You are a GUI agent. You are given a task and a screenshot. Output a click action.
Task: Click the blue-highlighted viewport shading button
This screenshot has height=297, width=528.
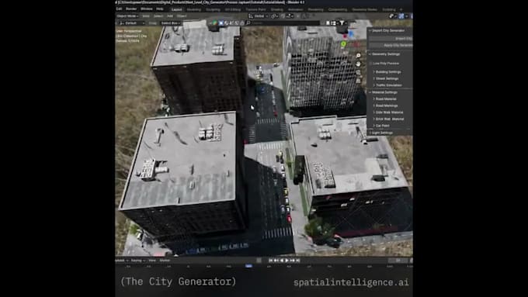point(401,16)
